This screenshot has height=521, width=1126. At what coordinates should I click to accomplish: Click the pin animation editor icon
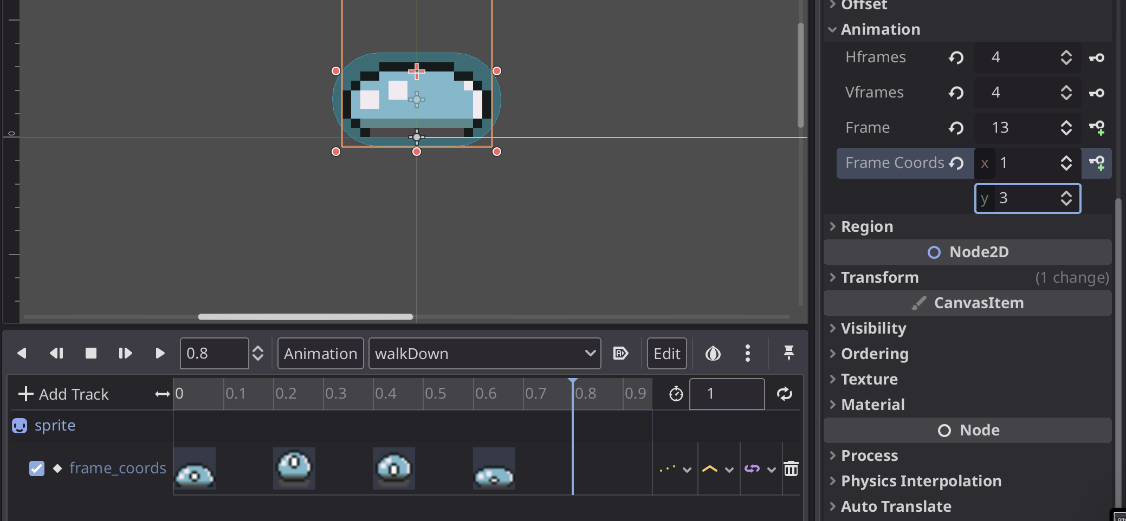788,354
